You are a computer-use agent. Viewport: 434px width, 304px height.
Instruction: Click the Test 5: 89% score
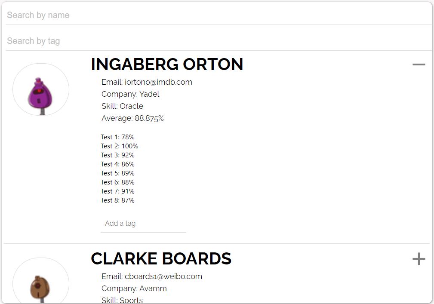click(117, 173)
